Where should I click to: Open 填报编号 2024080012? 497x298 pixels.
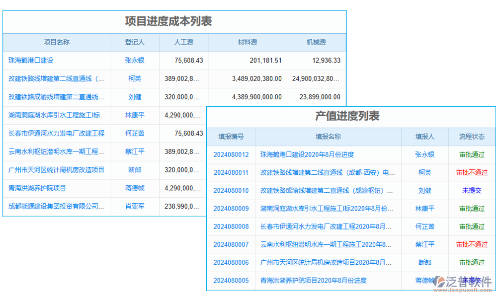pyautogui.click(x=231, y=155)
